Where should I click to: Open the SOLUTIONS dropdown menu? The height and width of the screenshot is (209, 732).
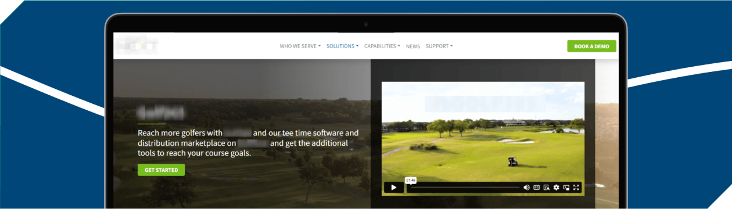click(x=342, y=46)
